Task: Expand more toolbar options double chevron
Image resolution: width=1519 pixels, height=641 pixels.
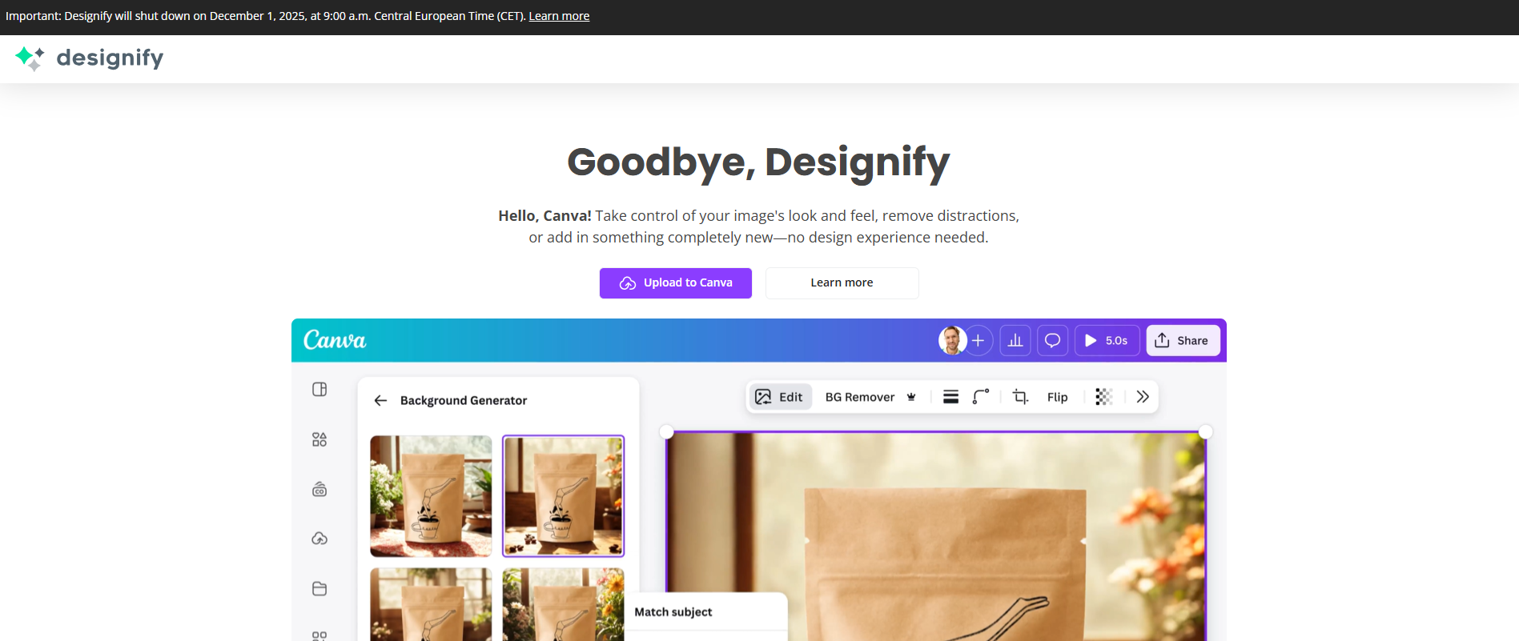Action: (x=1143, y=397)
